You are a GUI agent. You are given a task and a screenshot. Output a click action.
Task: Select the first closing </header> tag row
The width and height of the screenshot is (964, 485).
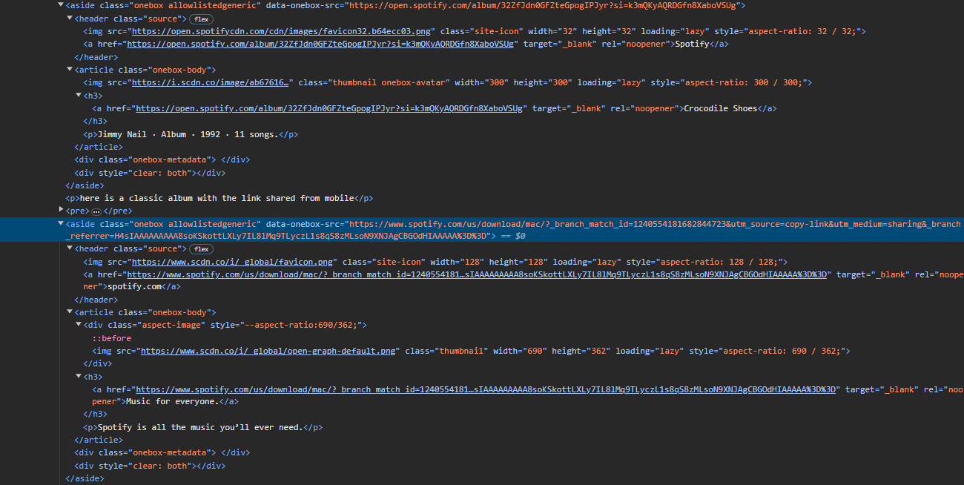(96, 57)
